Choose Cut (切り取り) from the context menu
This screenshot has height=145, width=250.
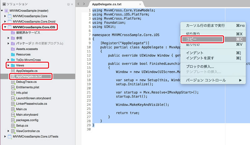(213, 34)
